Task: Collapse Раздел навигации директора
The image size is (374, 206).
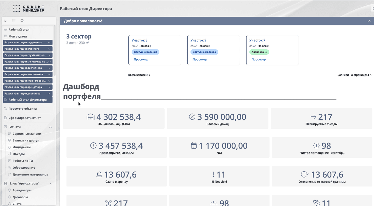Action: pyautogui.click(x=28, y=93)
